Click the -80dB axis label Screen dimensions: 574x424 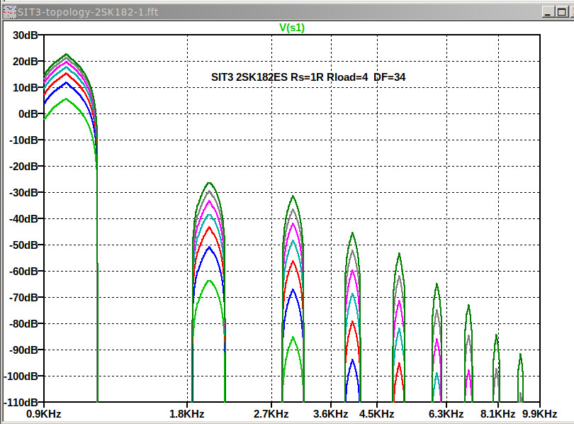click(24, 324)
